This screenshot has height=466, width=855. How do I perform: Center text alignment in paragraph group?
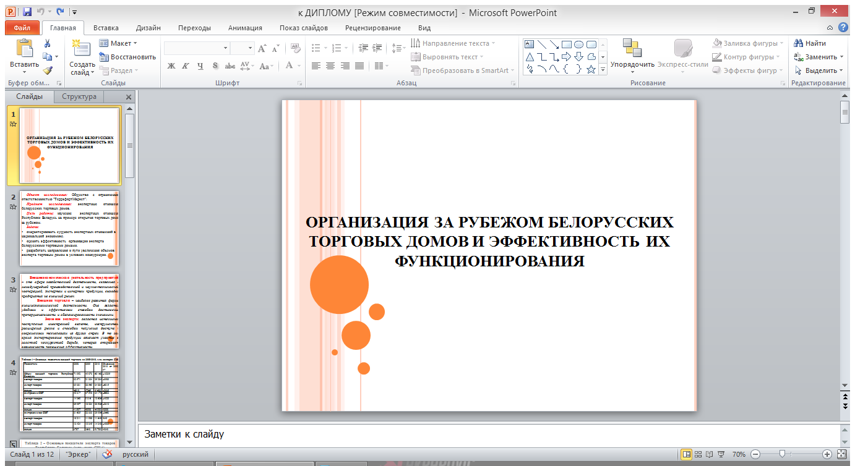tap(330, 66)
